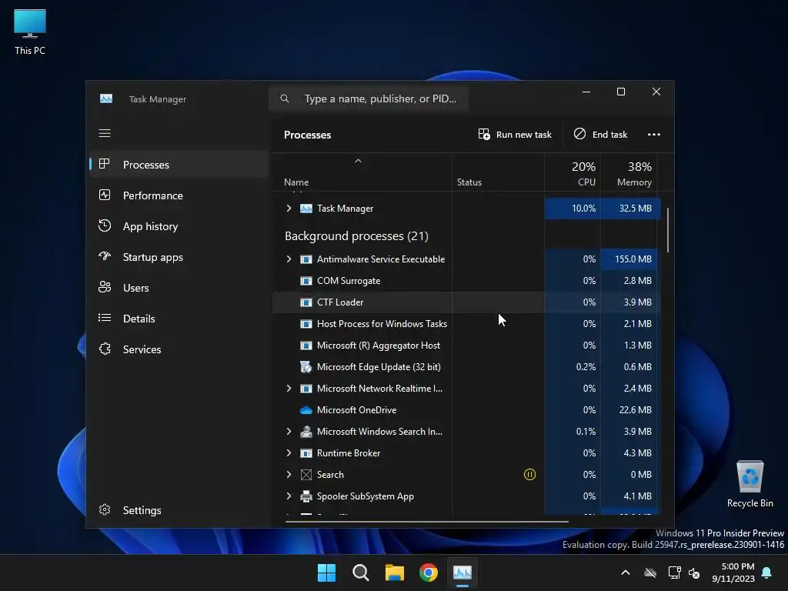Click Task Manager taskbar icon
This screenshot has height=591, width=788.
tap(462, 573)
